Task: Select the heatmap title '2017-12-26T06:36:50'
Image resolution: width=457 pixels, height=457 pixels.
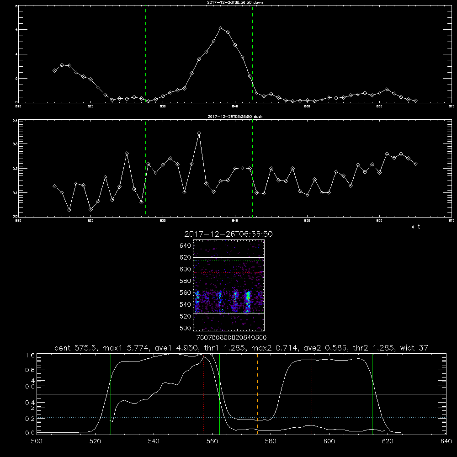Action: pyautogui.click(x=228, y=234)
